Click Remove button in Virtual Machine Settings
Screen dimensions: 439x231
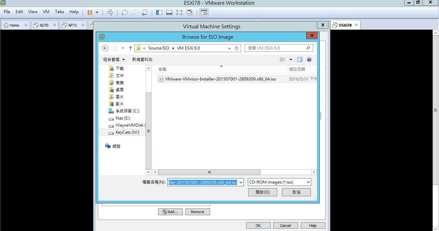click(x=198, y=212)
